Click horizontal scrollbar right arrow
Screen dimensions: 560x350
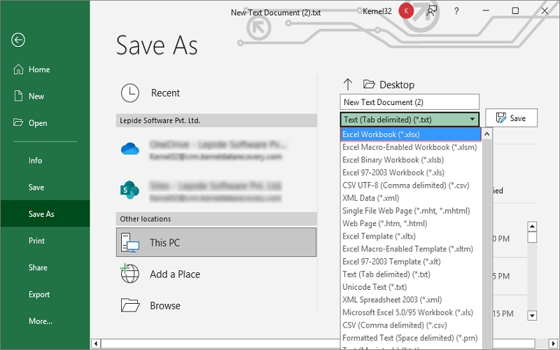pos(554,344)
